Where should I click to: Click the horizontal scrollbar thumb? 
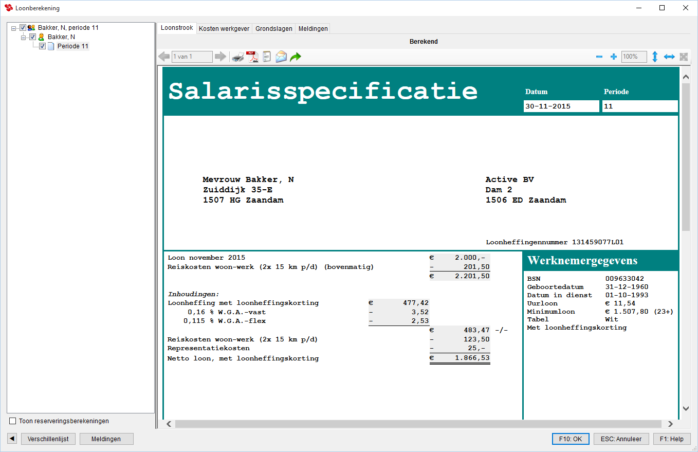click(x=418, y=424)
